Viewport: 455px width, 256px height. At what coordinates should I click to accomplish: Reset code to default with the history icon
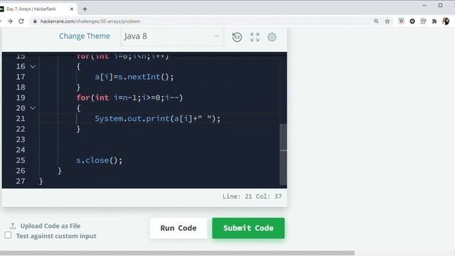coord(237,37)
